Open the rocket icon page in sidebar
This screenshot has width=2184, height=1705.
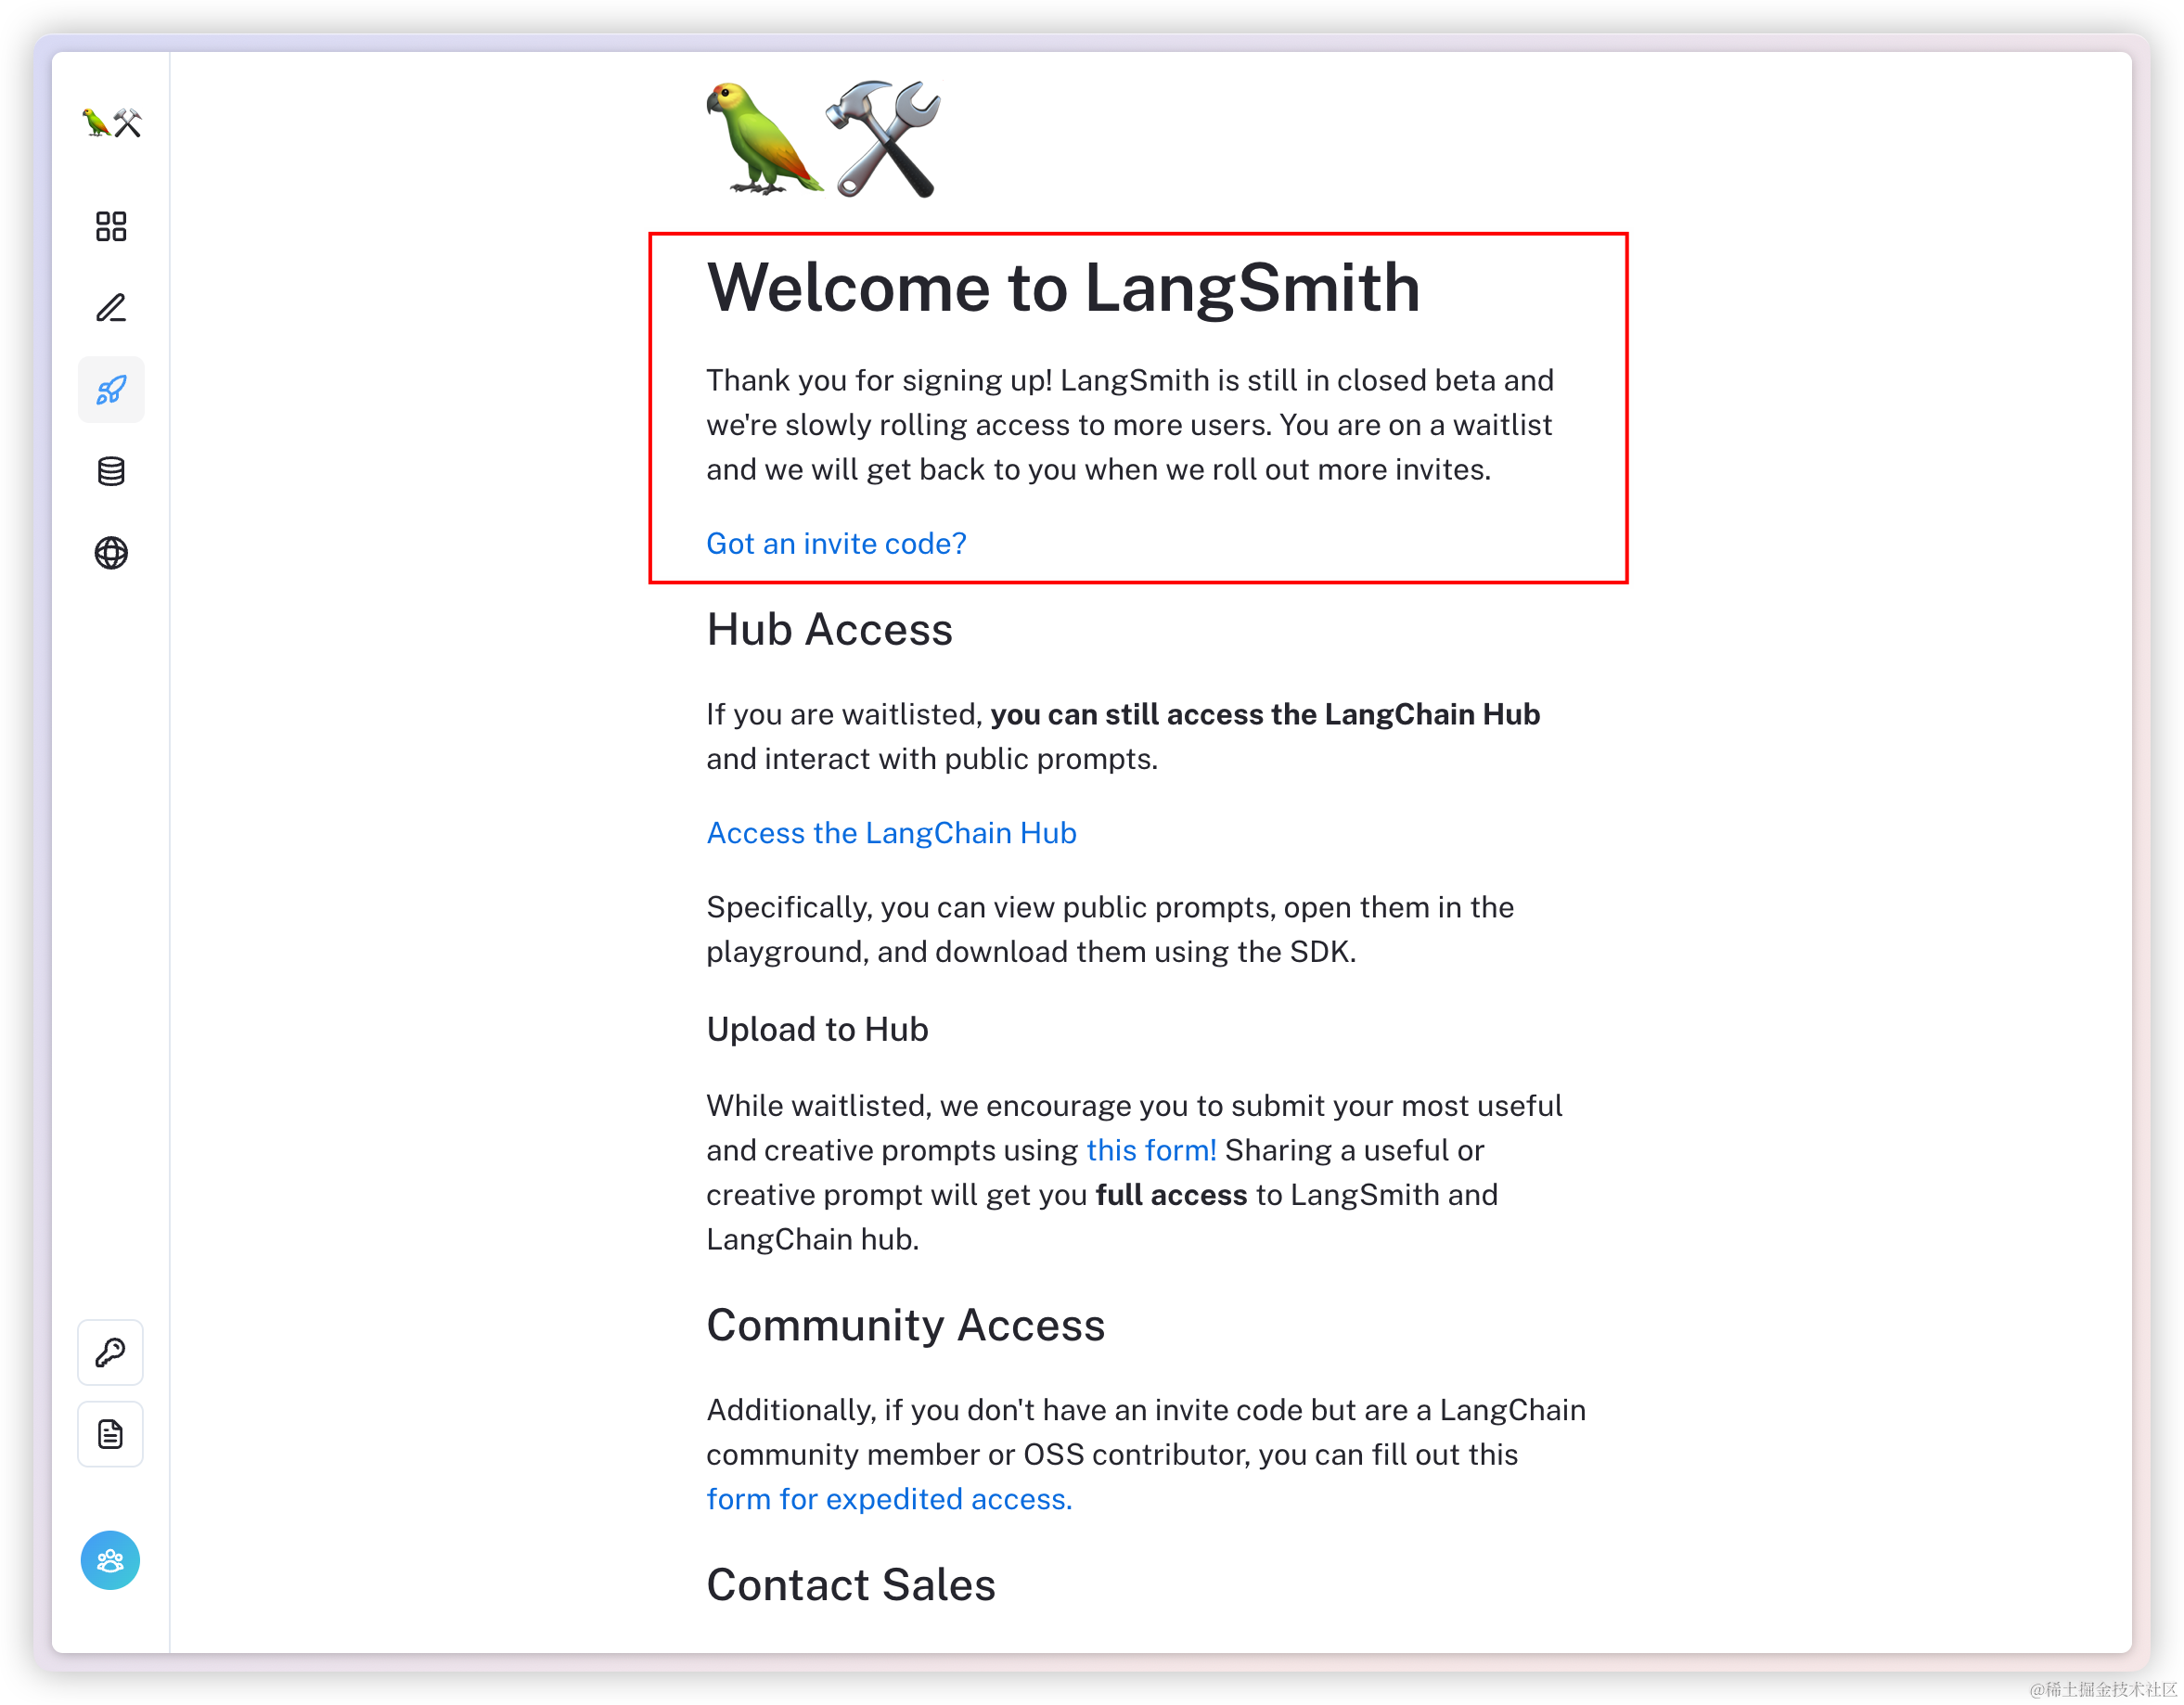click(x=111, y=390)
